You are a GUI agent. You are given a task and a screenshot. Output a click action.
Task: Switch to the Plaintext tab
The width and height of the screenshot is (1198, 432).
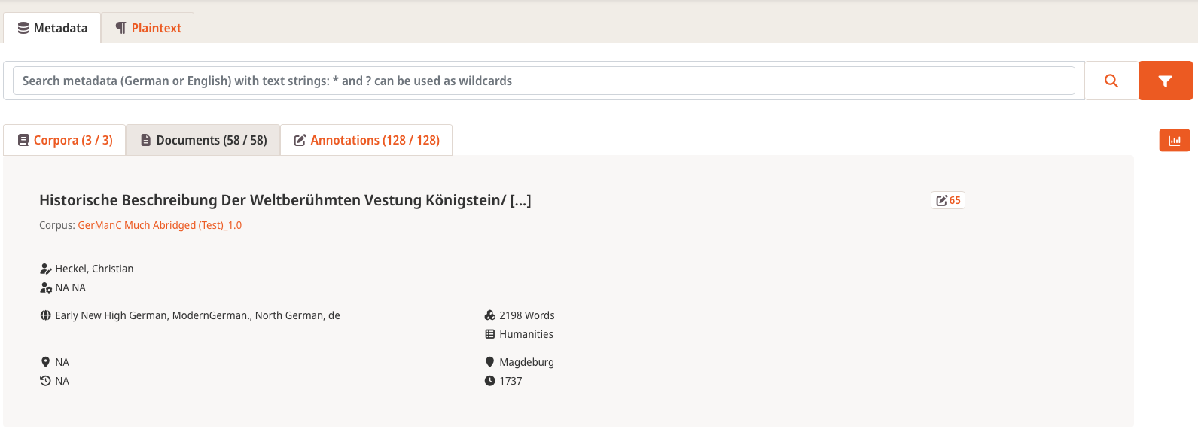(x=148, y=28)
